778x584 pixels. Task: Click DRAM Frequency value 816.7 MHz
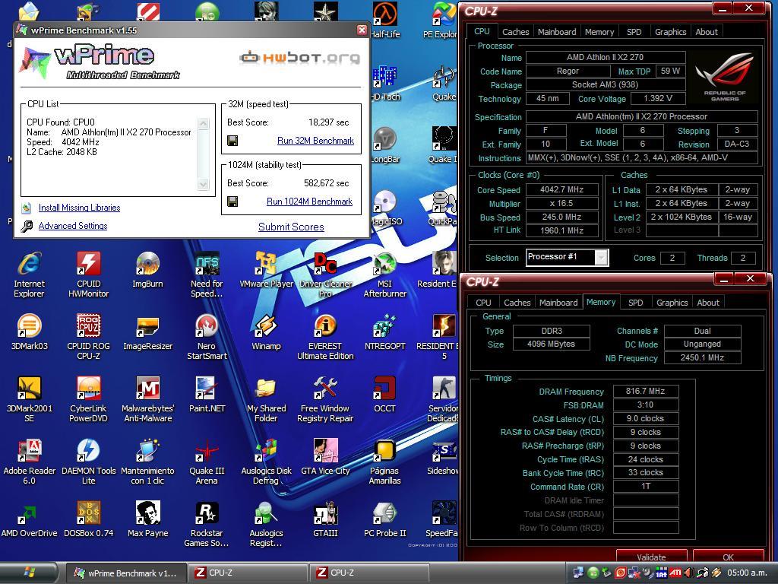tap(645, 392)
